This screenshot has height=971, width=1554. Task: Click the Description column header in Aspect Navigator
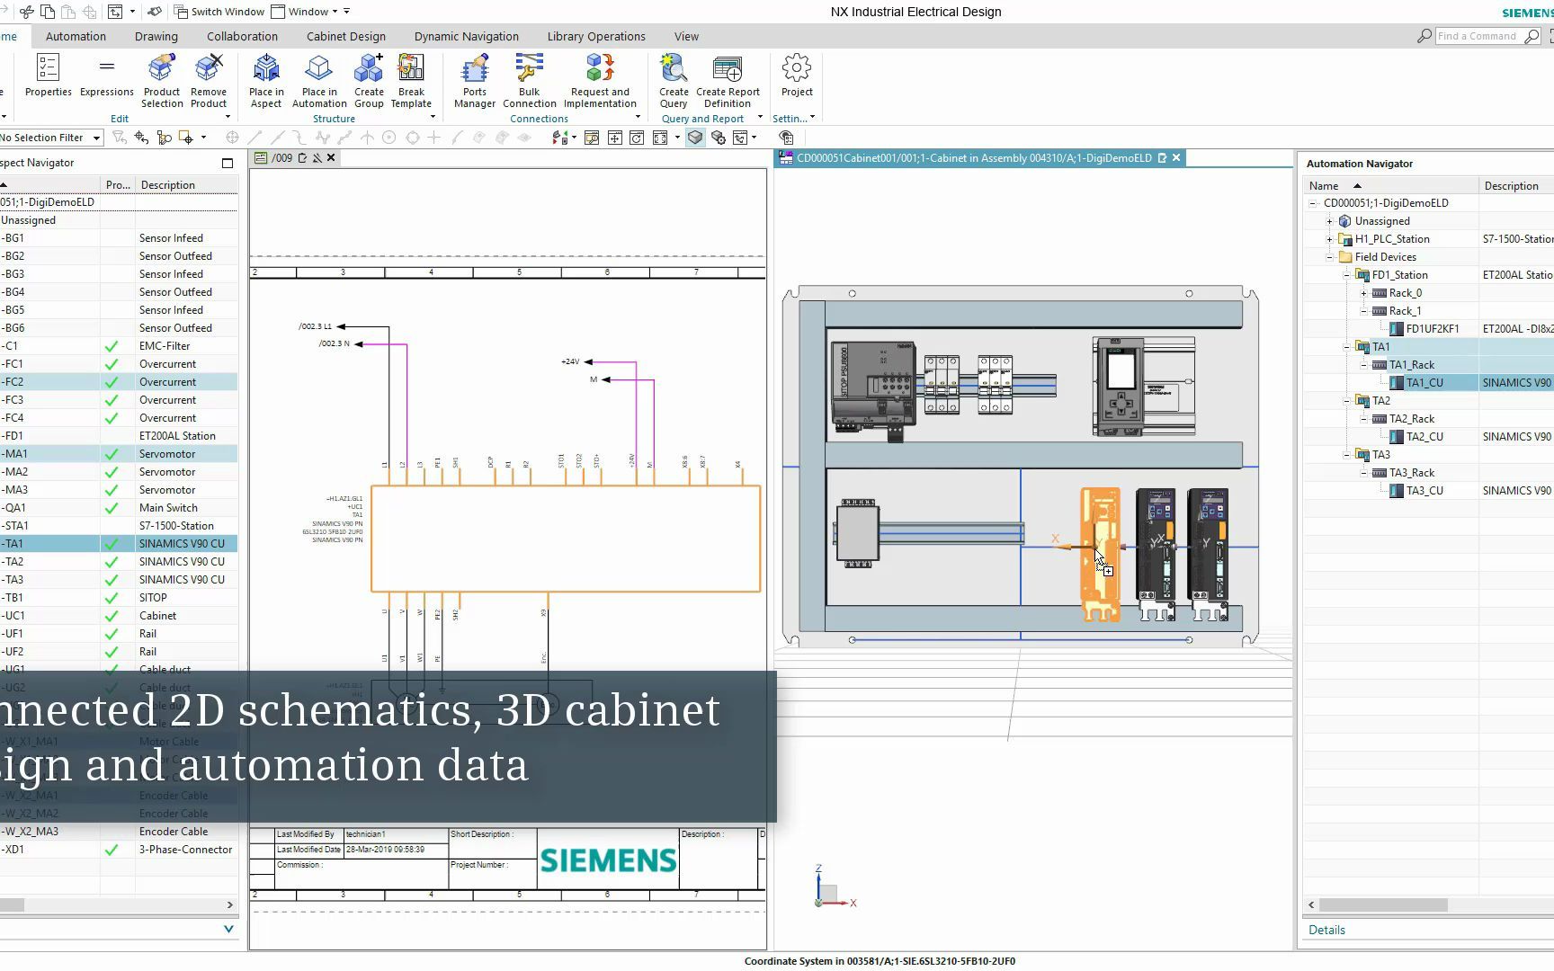(186, 185)
